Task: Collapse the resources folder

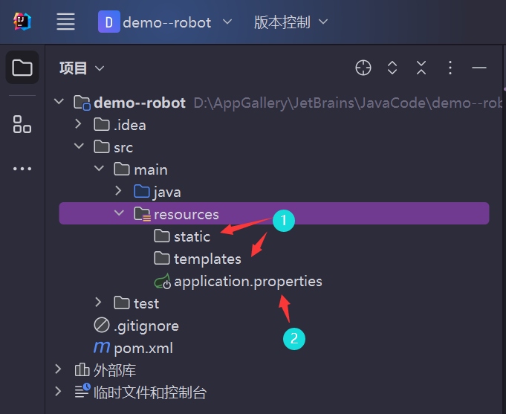Action: click(x=118, y=214)
